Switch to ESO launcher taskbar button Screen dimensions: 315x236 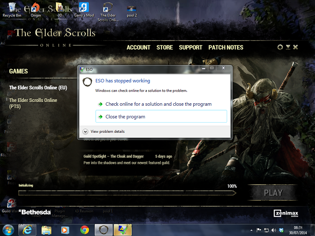(104, 230)
